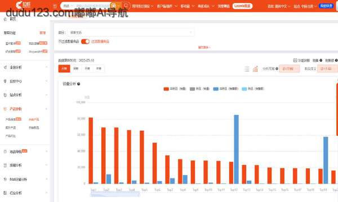338x202 pixels.
Task: Click the white Lazada button in header
Action: (x=242, y=6)
